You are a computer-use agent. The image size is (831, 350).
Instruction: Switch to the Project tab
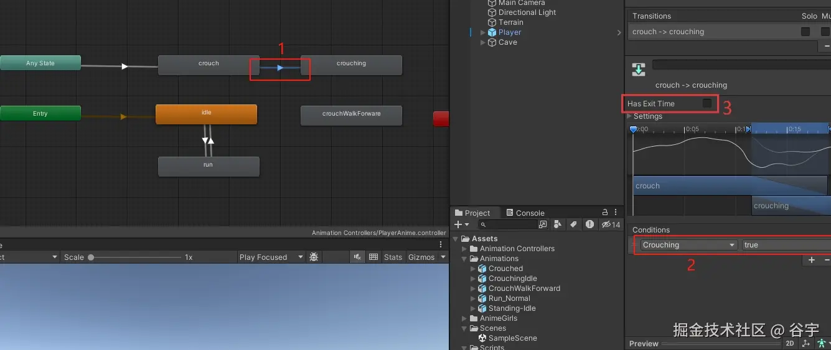click(x=472, y=213)
